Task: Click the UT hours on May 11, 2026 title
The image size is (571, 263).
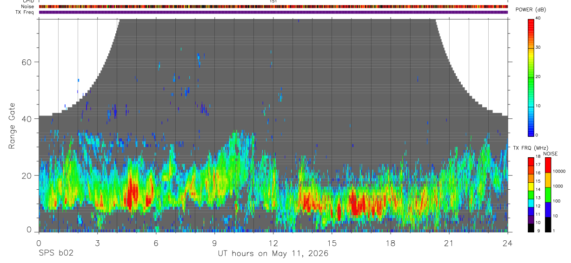Action: [273, 254]
